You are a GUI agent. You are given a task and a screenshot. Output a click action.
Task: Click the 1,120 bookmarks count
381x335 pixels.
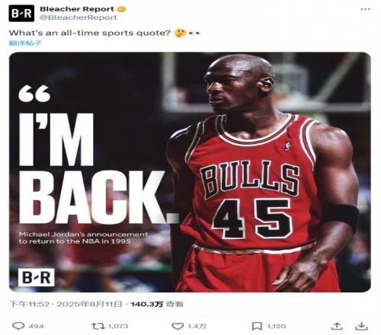(277, 326)
